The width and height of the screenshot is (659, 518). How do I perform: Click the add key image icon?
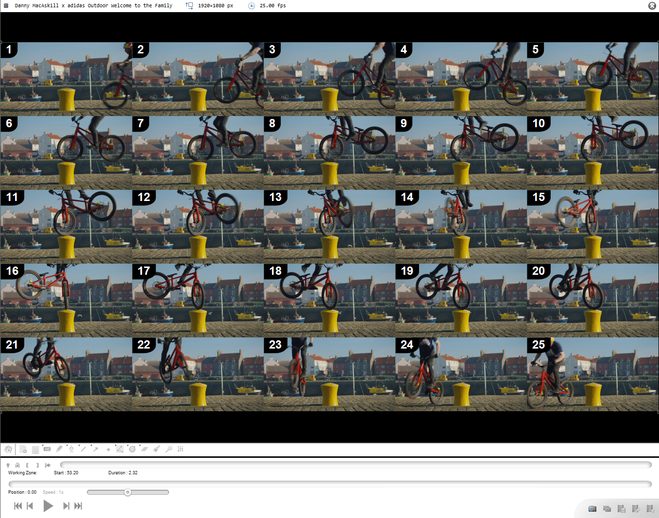[x=23, y=449]
